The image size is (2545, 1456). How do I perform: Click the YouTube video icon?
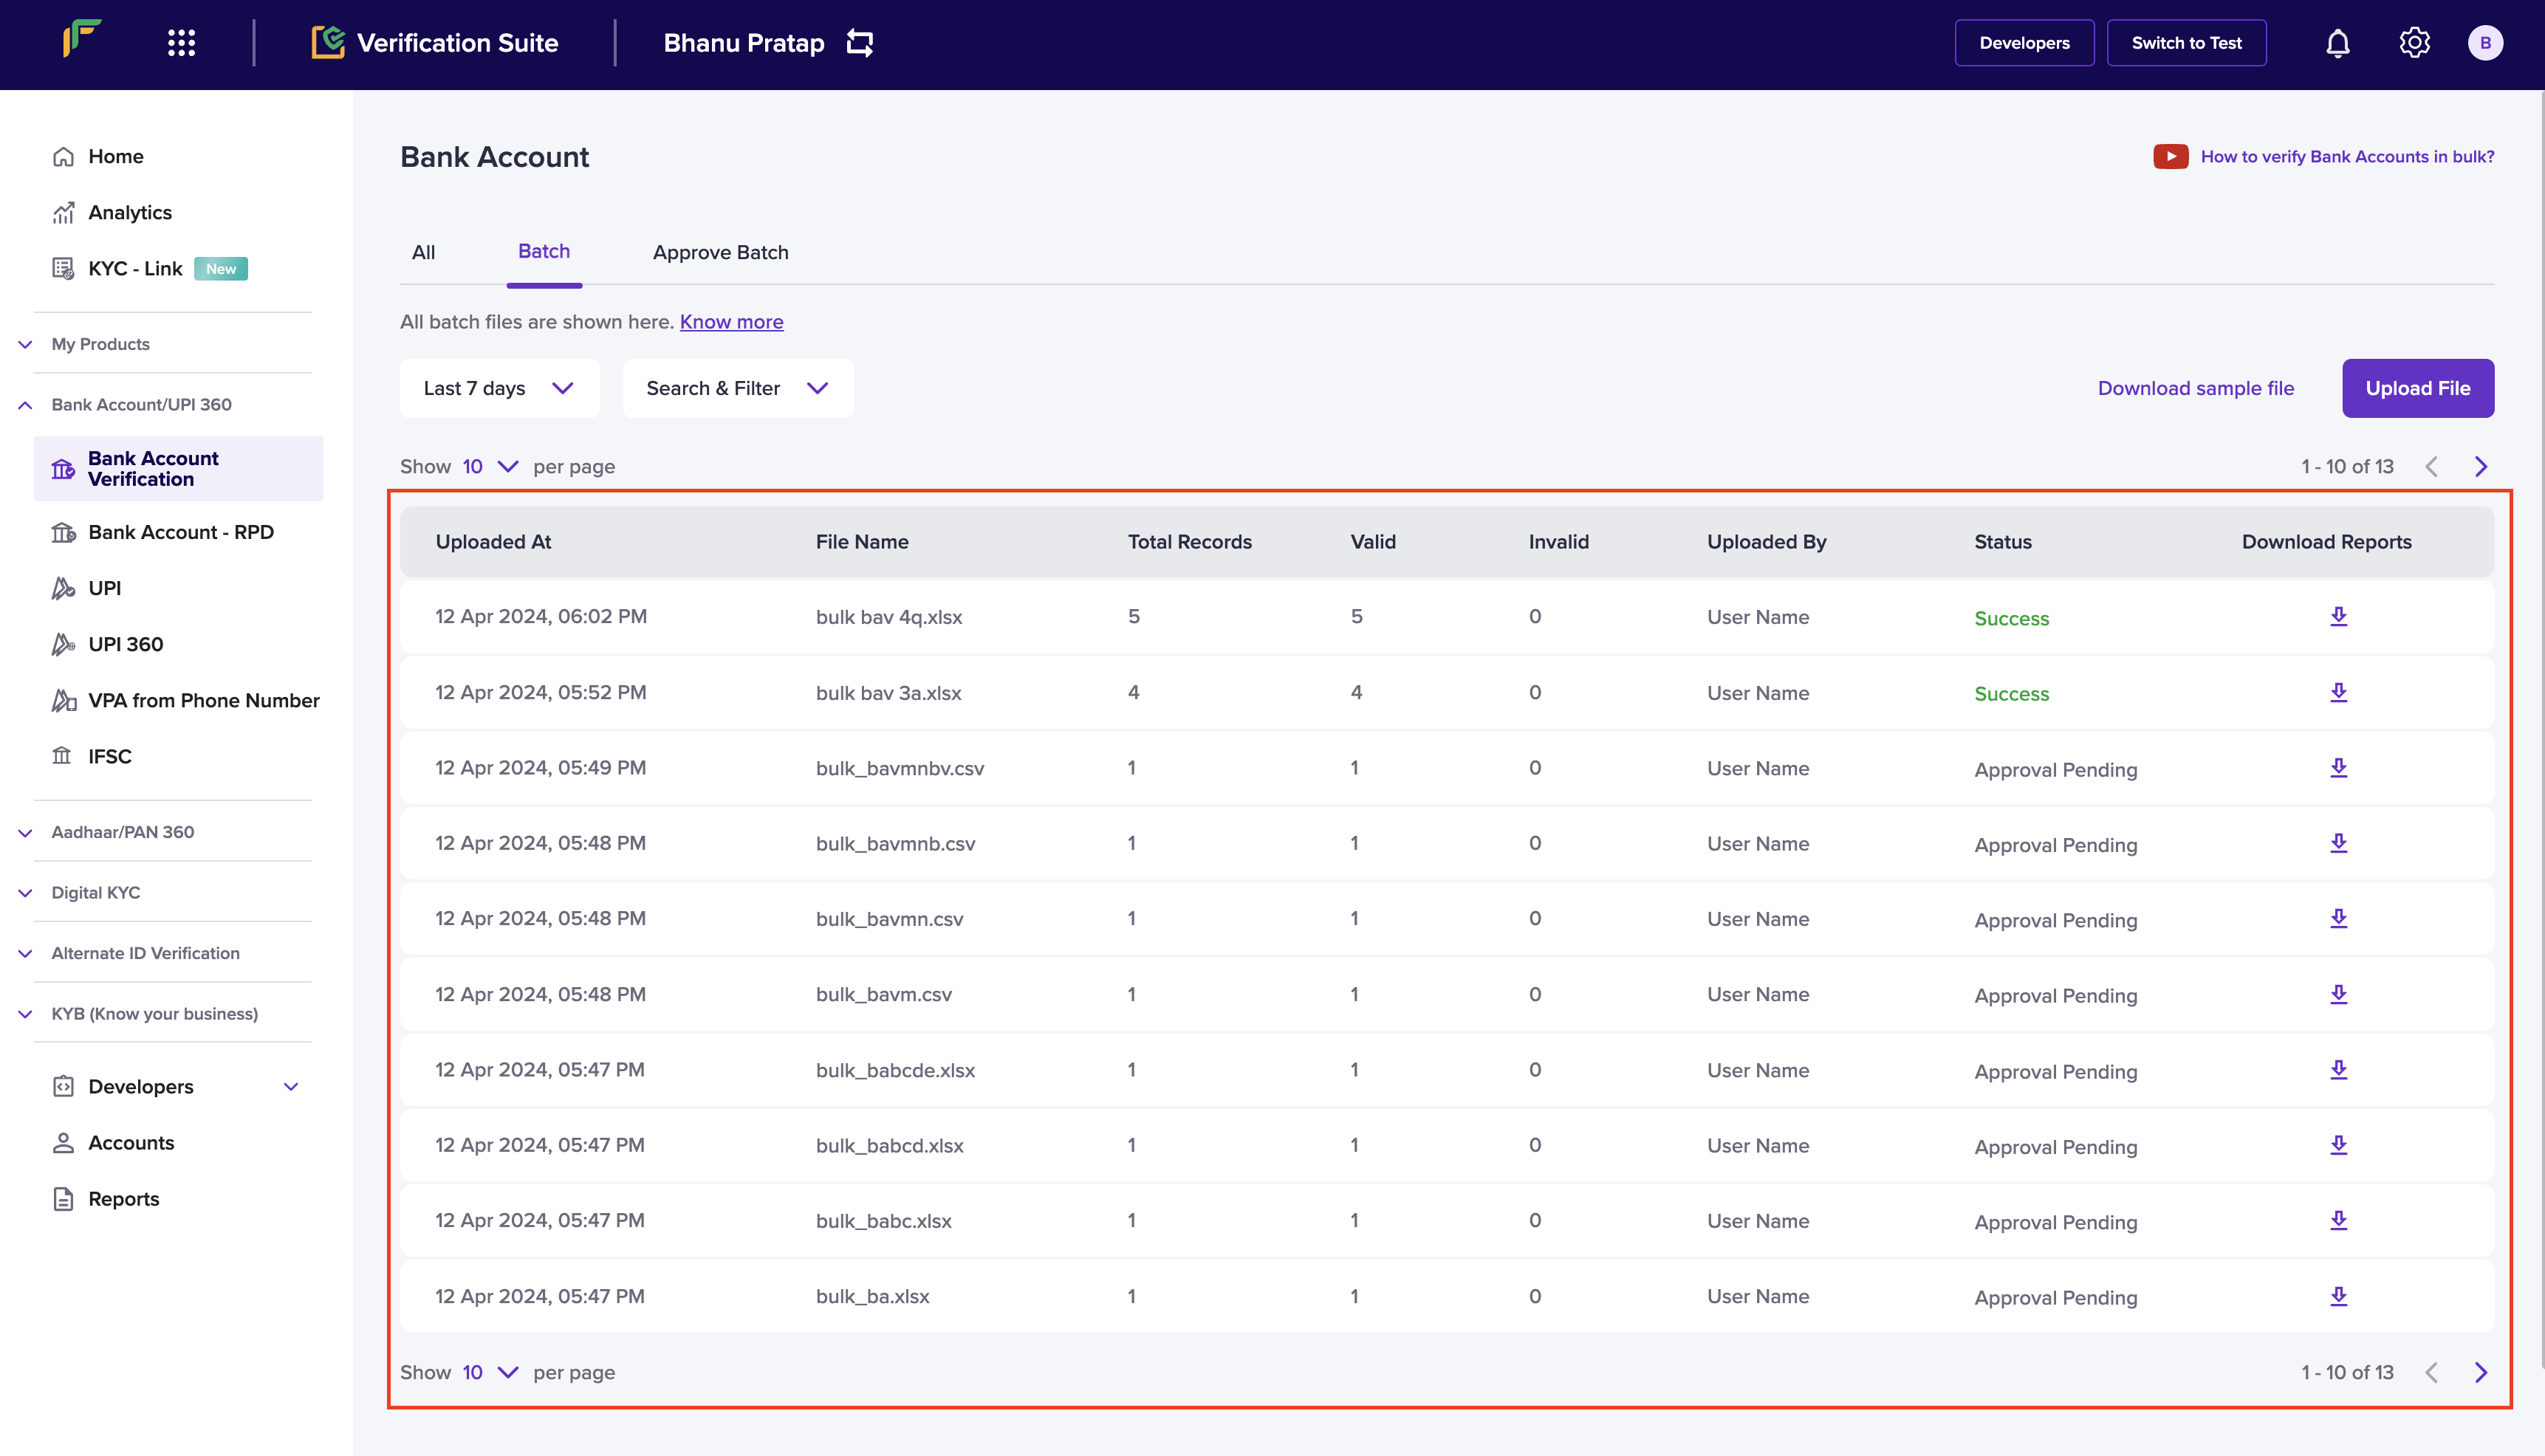pyautogui.click(x=2170, y=156)
